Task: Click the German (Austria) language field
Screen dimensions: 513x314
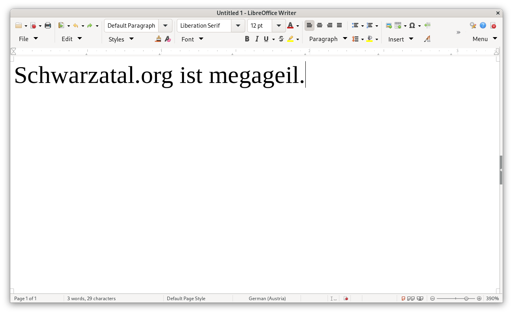Action: pyautogui.click(x=267, y=299)
